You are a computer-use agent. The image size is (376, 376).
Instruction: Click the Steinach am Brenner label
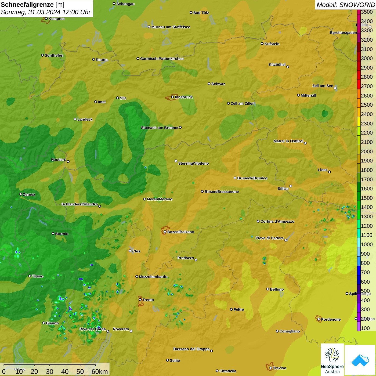[160, 128]
